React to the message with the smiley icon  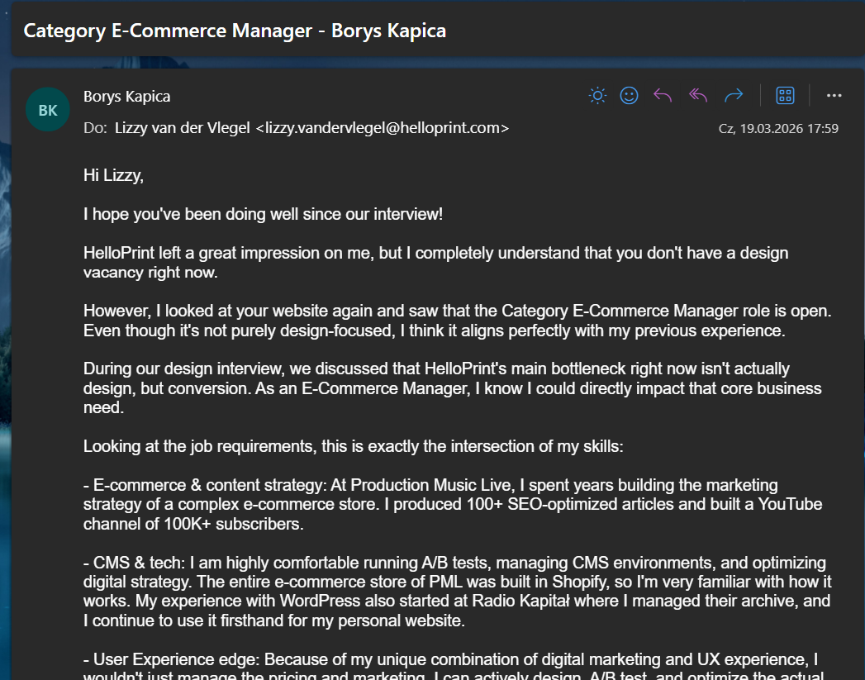(630, 96)
